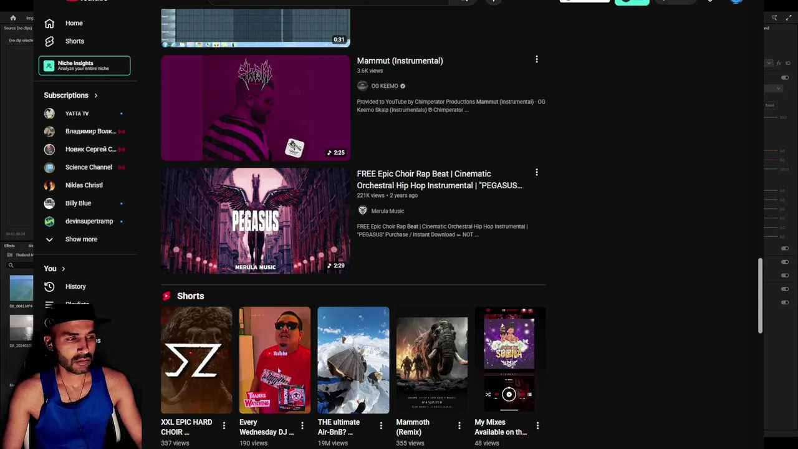This screenshot has width=798, height=449.
Task: Open the PEGASUS video thumbnail
Action: pyautogui.click(x=256, y=221)
